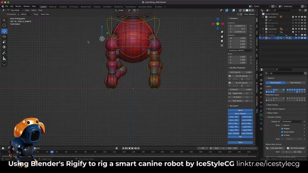Click the IK-FK slider value field
The image size is (308, 173).
(x=241, y=72)
